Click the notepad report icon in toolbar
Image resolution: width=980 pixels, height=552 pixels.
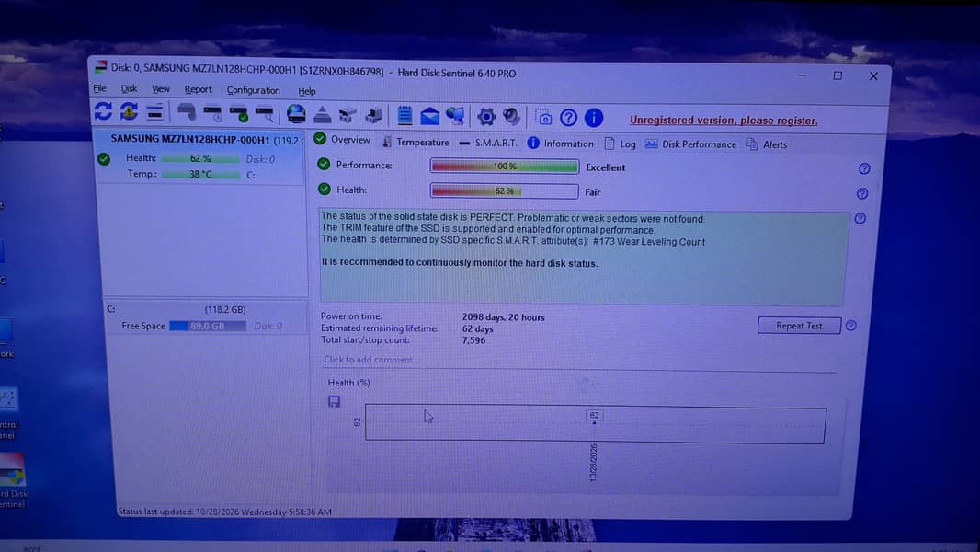click(405, 115)
